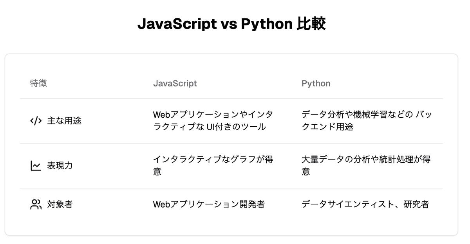470x244 pixels.
Task: Click the line chart icon beside 表現力
Action: (36, 166)
